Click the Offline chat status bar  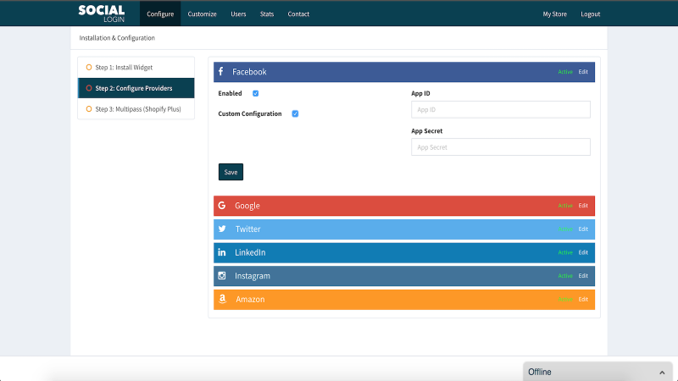pyautogui.click(x=597, y=372)
